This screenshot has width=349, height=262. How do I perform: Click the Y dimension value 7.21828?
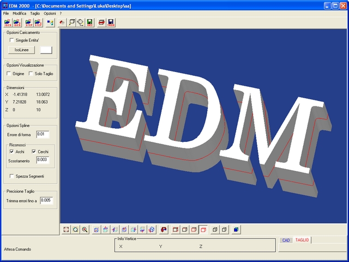(20, 102)
